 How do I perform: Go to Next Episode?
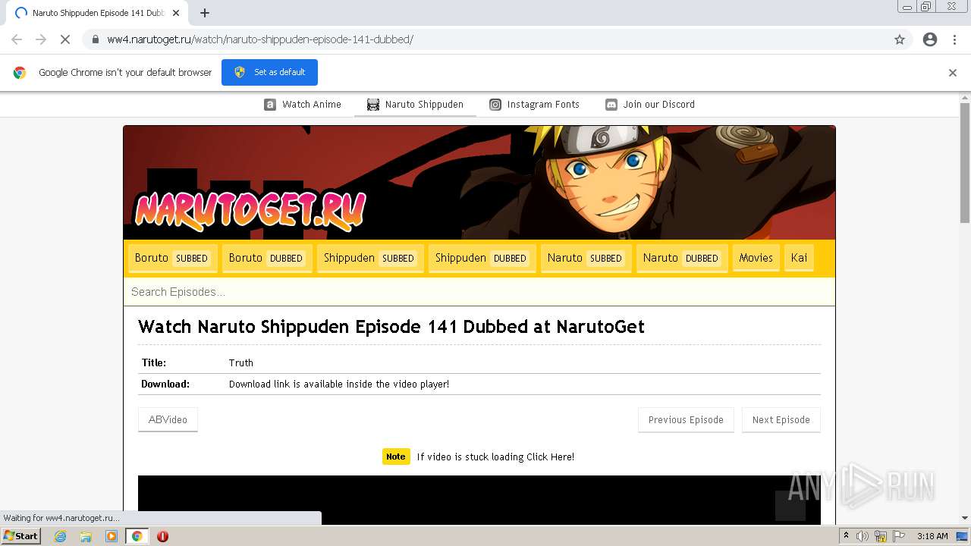coord(781,419)
